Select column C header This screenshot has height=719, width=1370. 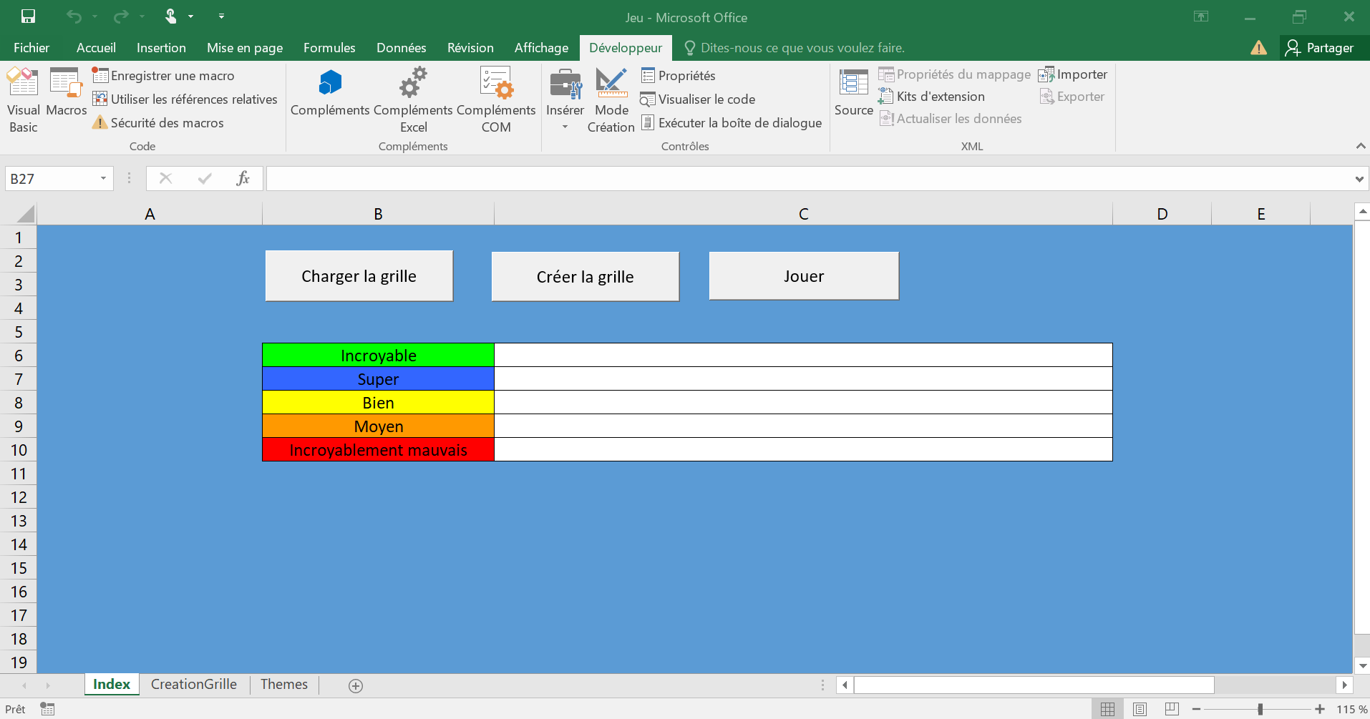[803, 214]
